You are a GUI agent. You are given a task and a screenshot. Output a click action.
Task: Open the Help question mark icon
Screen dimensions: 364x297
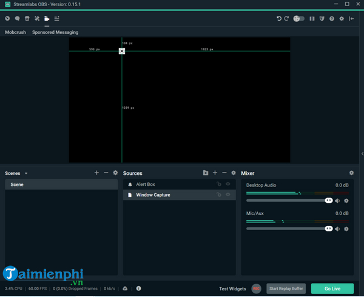click(332, 19)
